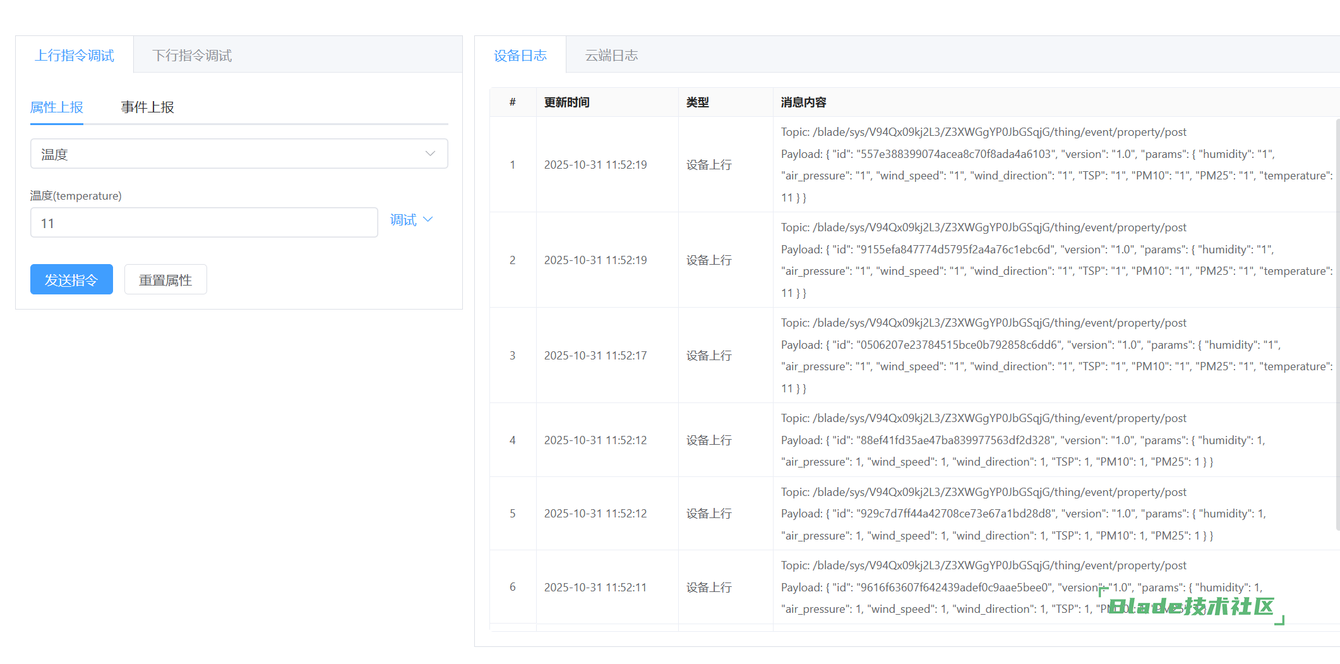This screenshot has height=664, width=1340.
Task: Click the Blade技术社区 watermark logo
Action: point(1192,607)
